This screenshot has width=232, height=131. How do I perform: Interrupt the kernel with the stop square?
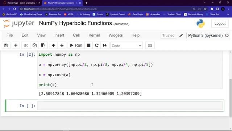coord(88,45)
